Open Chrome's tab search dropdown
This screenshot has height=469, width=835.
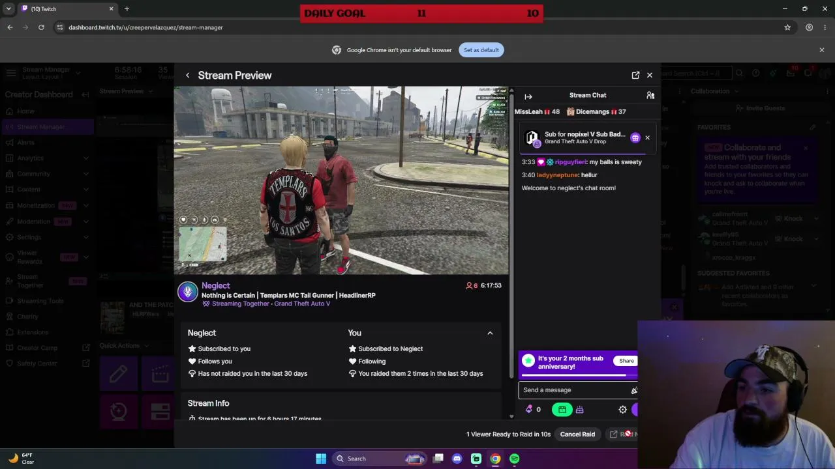tap(8, 9)
